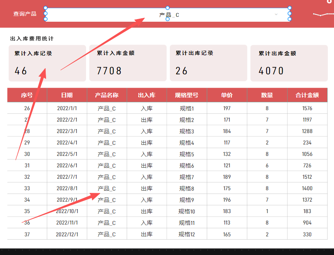334x255 pixels.
Task: Click the top-center selection resize handle
Action: click(x=168, y=8)
